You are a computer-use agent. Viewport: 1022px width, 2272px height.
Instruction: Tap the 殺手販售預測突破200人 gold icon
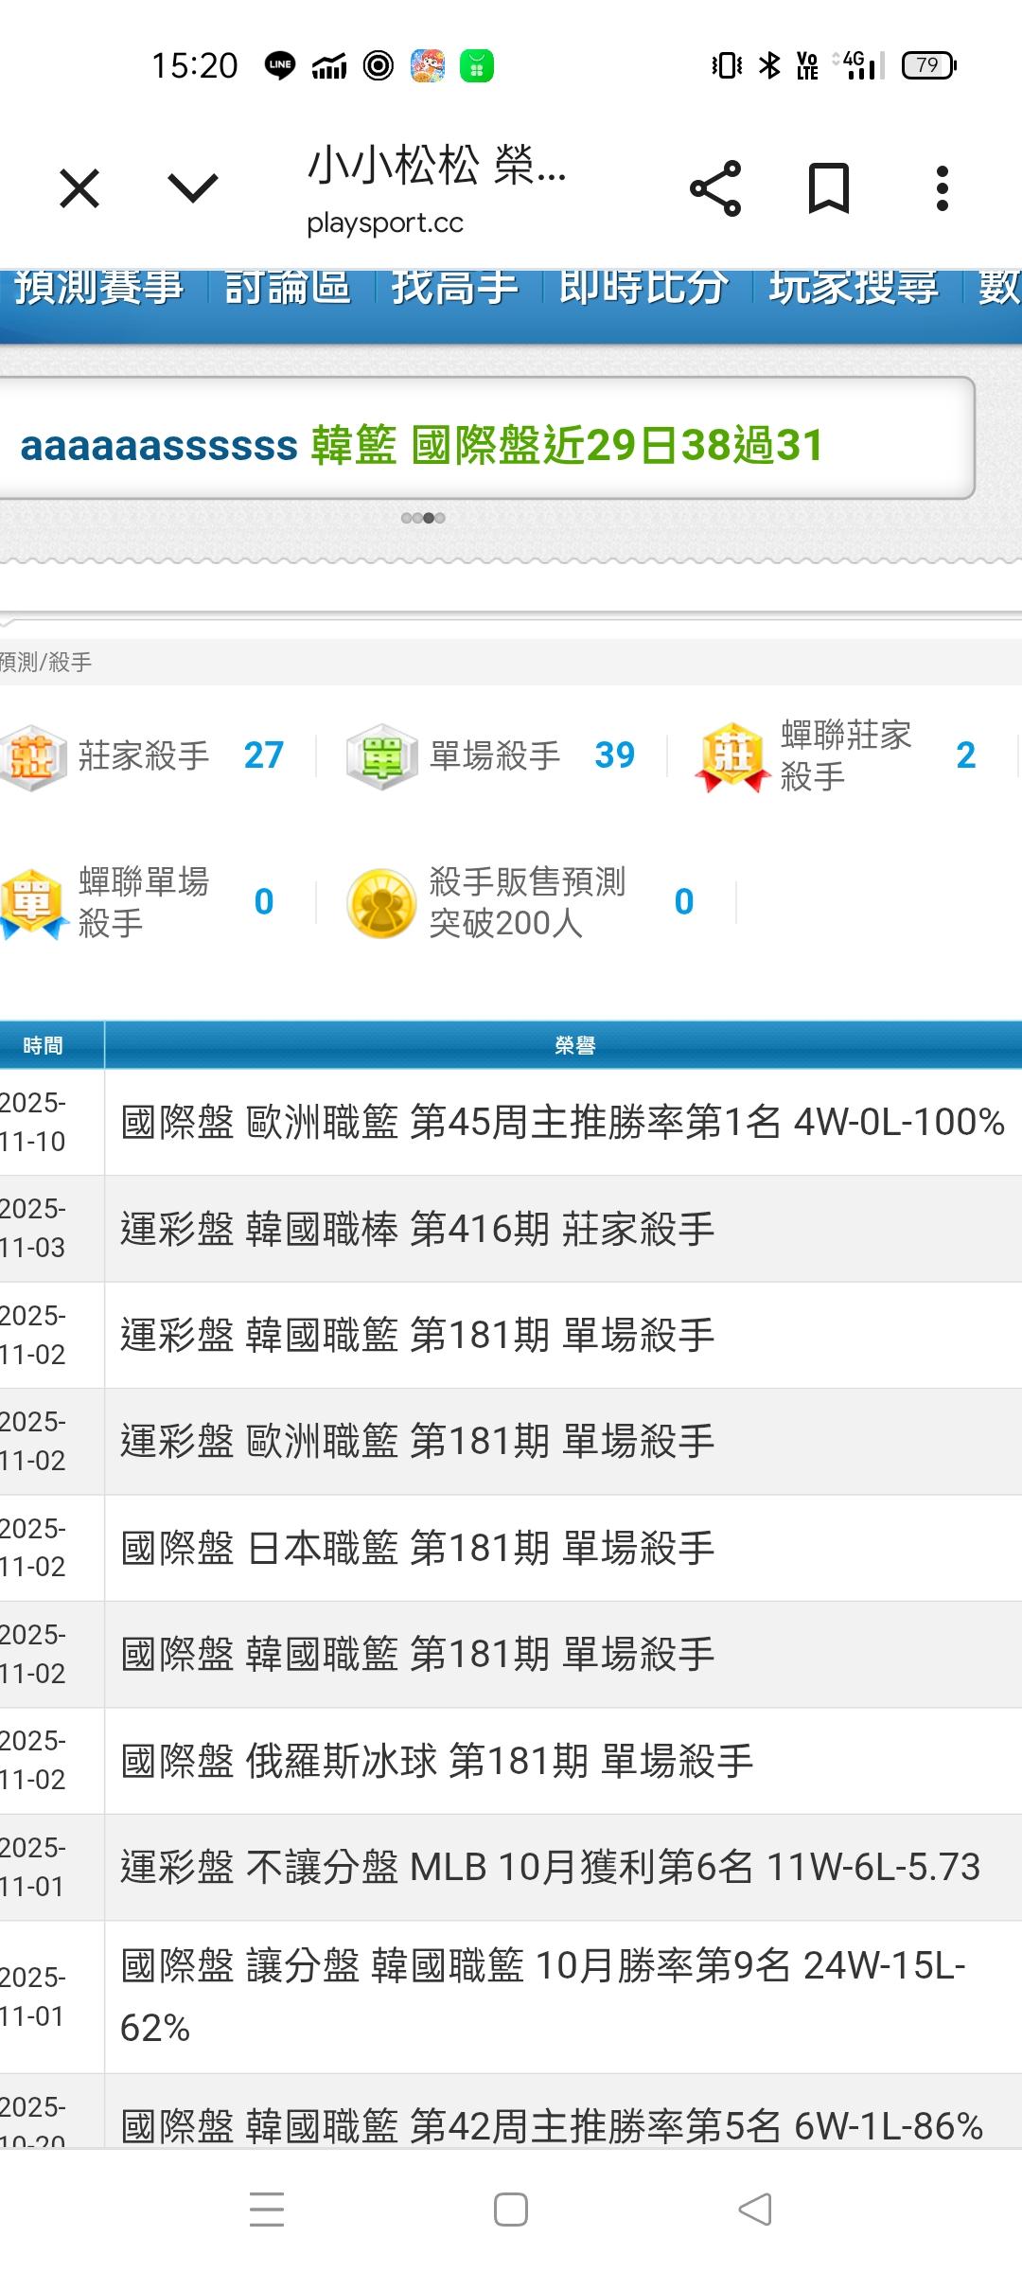click(x=382, y=903)
